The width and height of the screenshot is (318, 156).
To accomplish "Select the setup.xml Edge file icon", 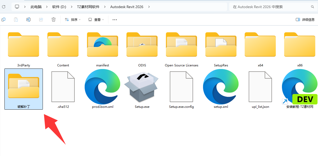I will pos(221,87).
